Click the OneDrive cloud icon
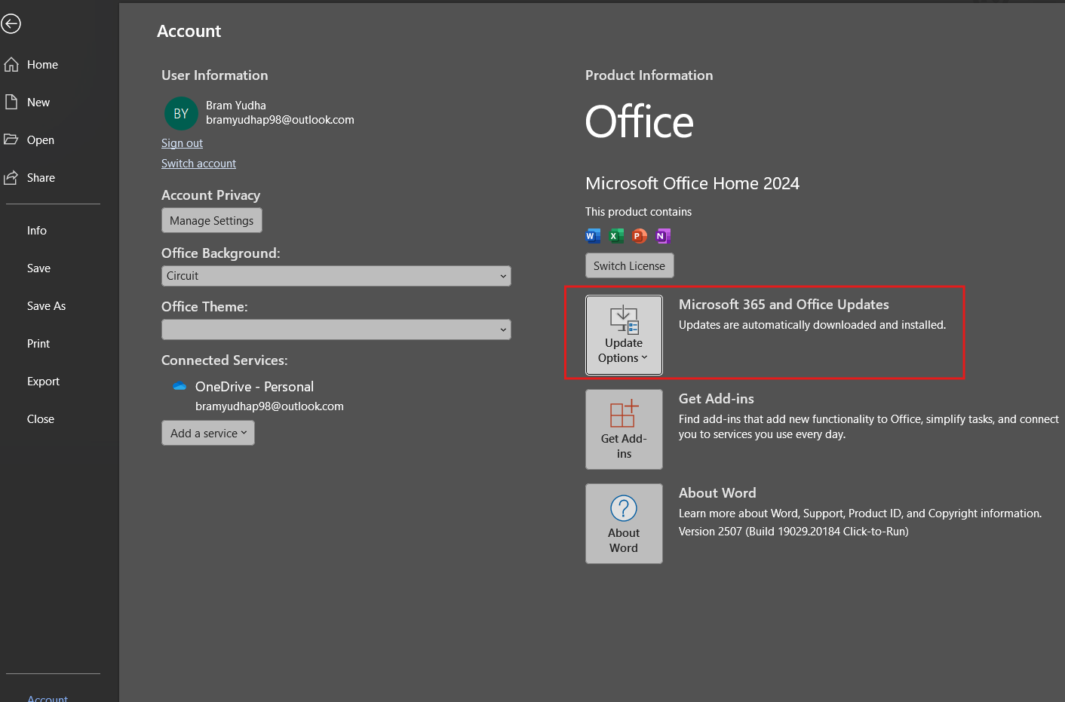The image size is (1065, 702). point(180,387)
